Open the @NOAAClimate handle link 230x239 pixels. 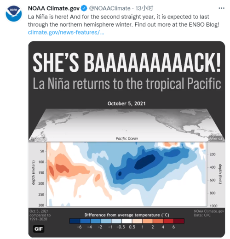point(109,8)
